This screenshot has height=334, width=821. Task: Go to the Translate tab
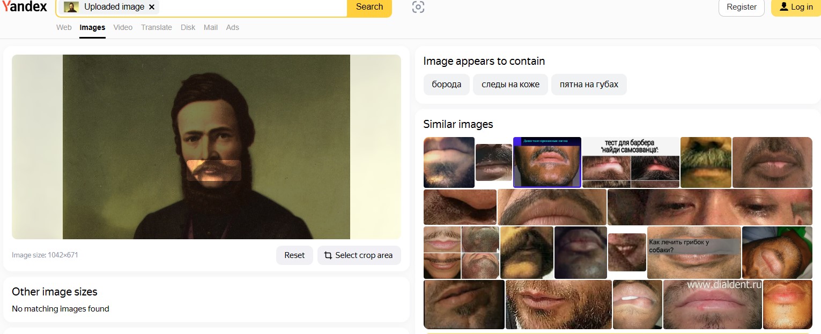157,27
